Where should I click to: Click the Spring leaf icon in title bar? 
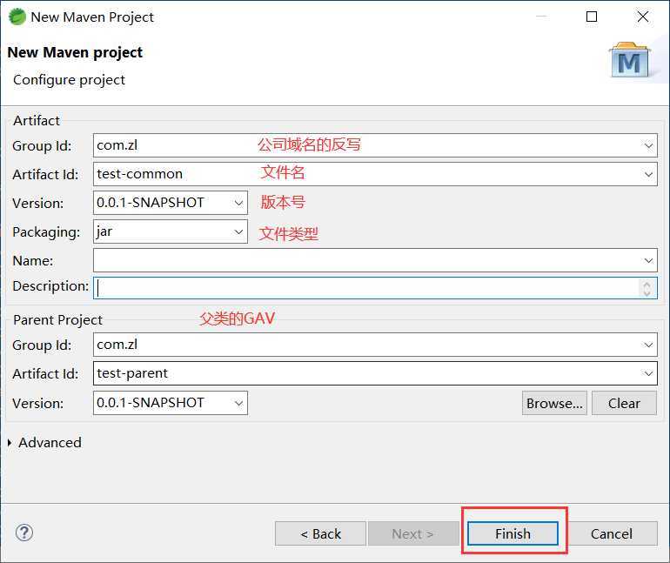[17, 17]
